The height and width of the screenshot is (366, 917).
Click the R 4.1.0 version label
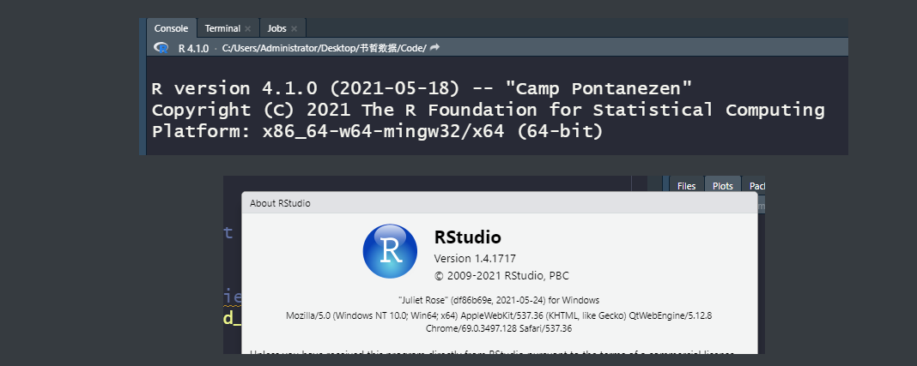point(193,48)
